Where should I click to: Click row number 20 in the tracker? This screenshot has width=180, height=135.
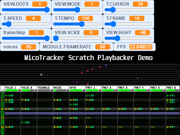[2, 109]
